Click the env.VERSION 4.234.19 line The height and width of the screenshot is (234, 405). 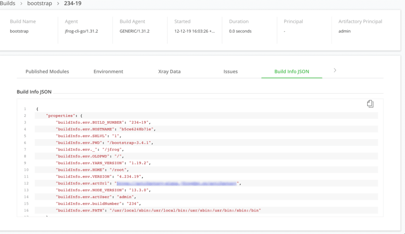click(206, 176)
